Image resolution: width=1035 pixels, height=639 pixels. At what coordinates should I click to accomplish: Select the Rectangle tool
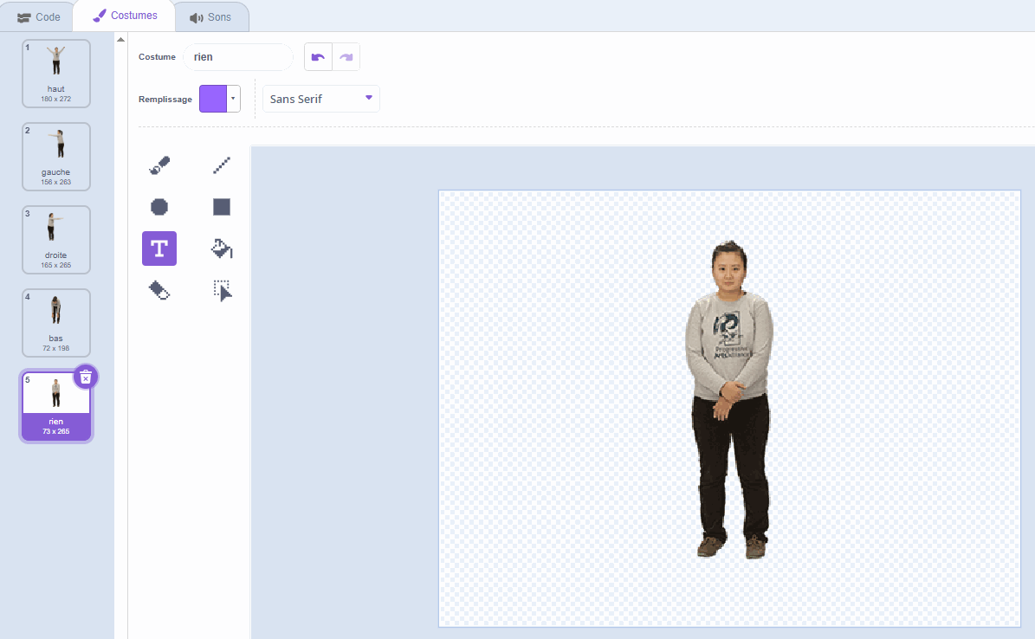click(x=222, y=207)
